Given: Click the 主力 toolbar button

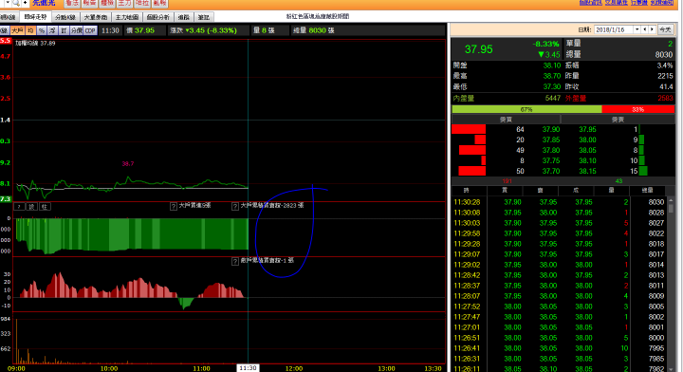Looking at the screenshot, I should click(124, 3).
